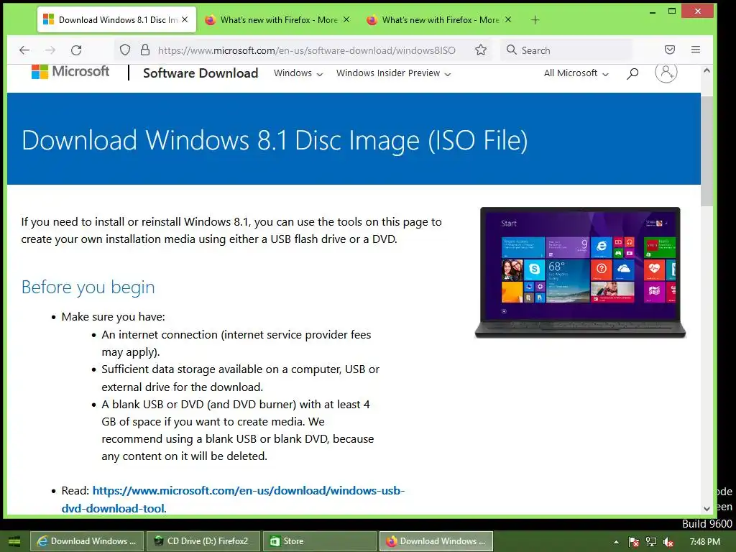Open the Microsoft site search magnifier
The height and width of the screenshot is (552, 736).
632,73
